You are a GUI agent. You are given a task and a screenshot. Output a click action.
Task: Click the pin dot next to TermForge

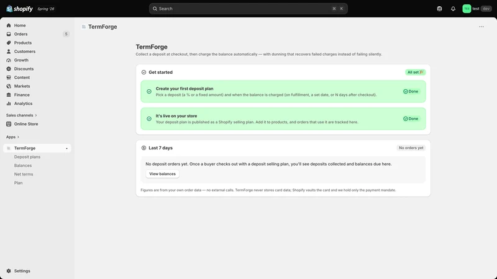pyautogui.click(x=66, y=148)
